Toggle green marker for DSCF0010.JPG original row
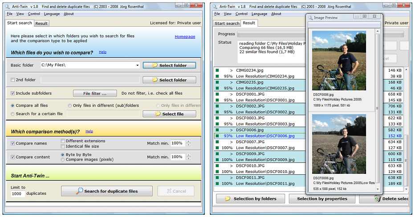The height and width of the screenshot is (217, 415). click(x=217, y=166)
